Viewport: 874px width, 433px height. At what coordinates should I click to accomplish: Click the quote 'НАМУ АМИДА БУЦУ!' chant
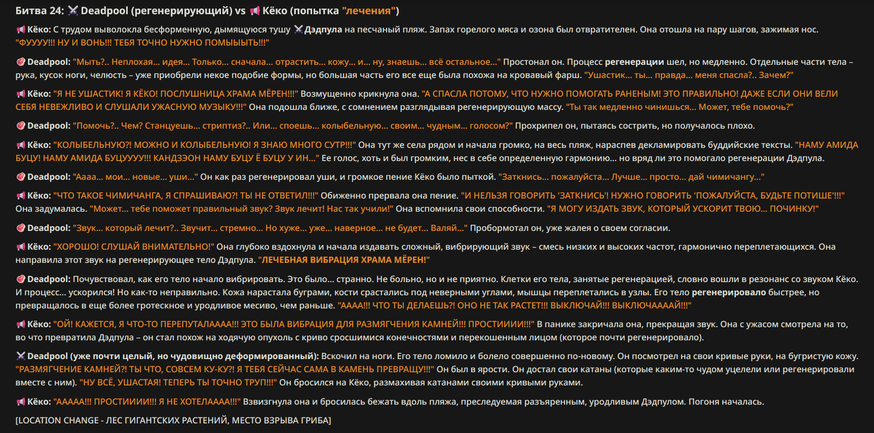[x=437, y=151]
